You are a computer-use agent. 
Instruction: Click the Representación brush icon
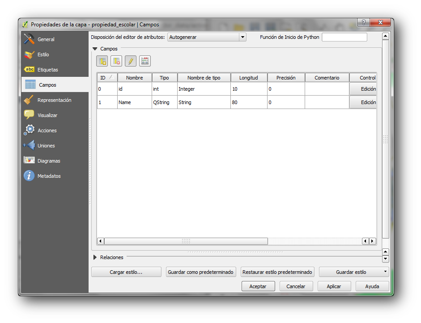(x=29, y=100)
